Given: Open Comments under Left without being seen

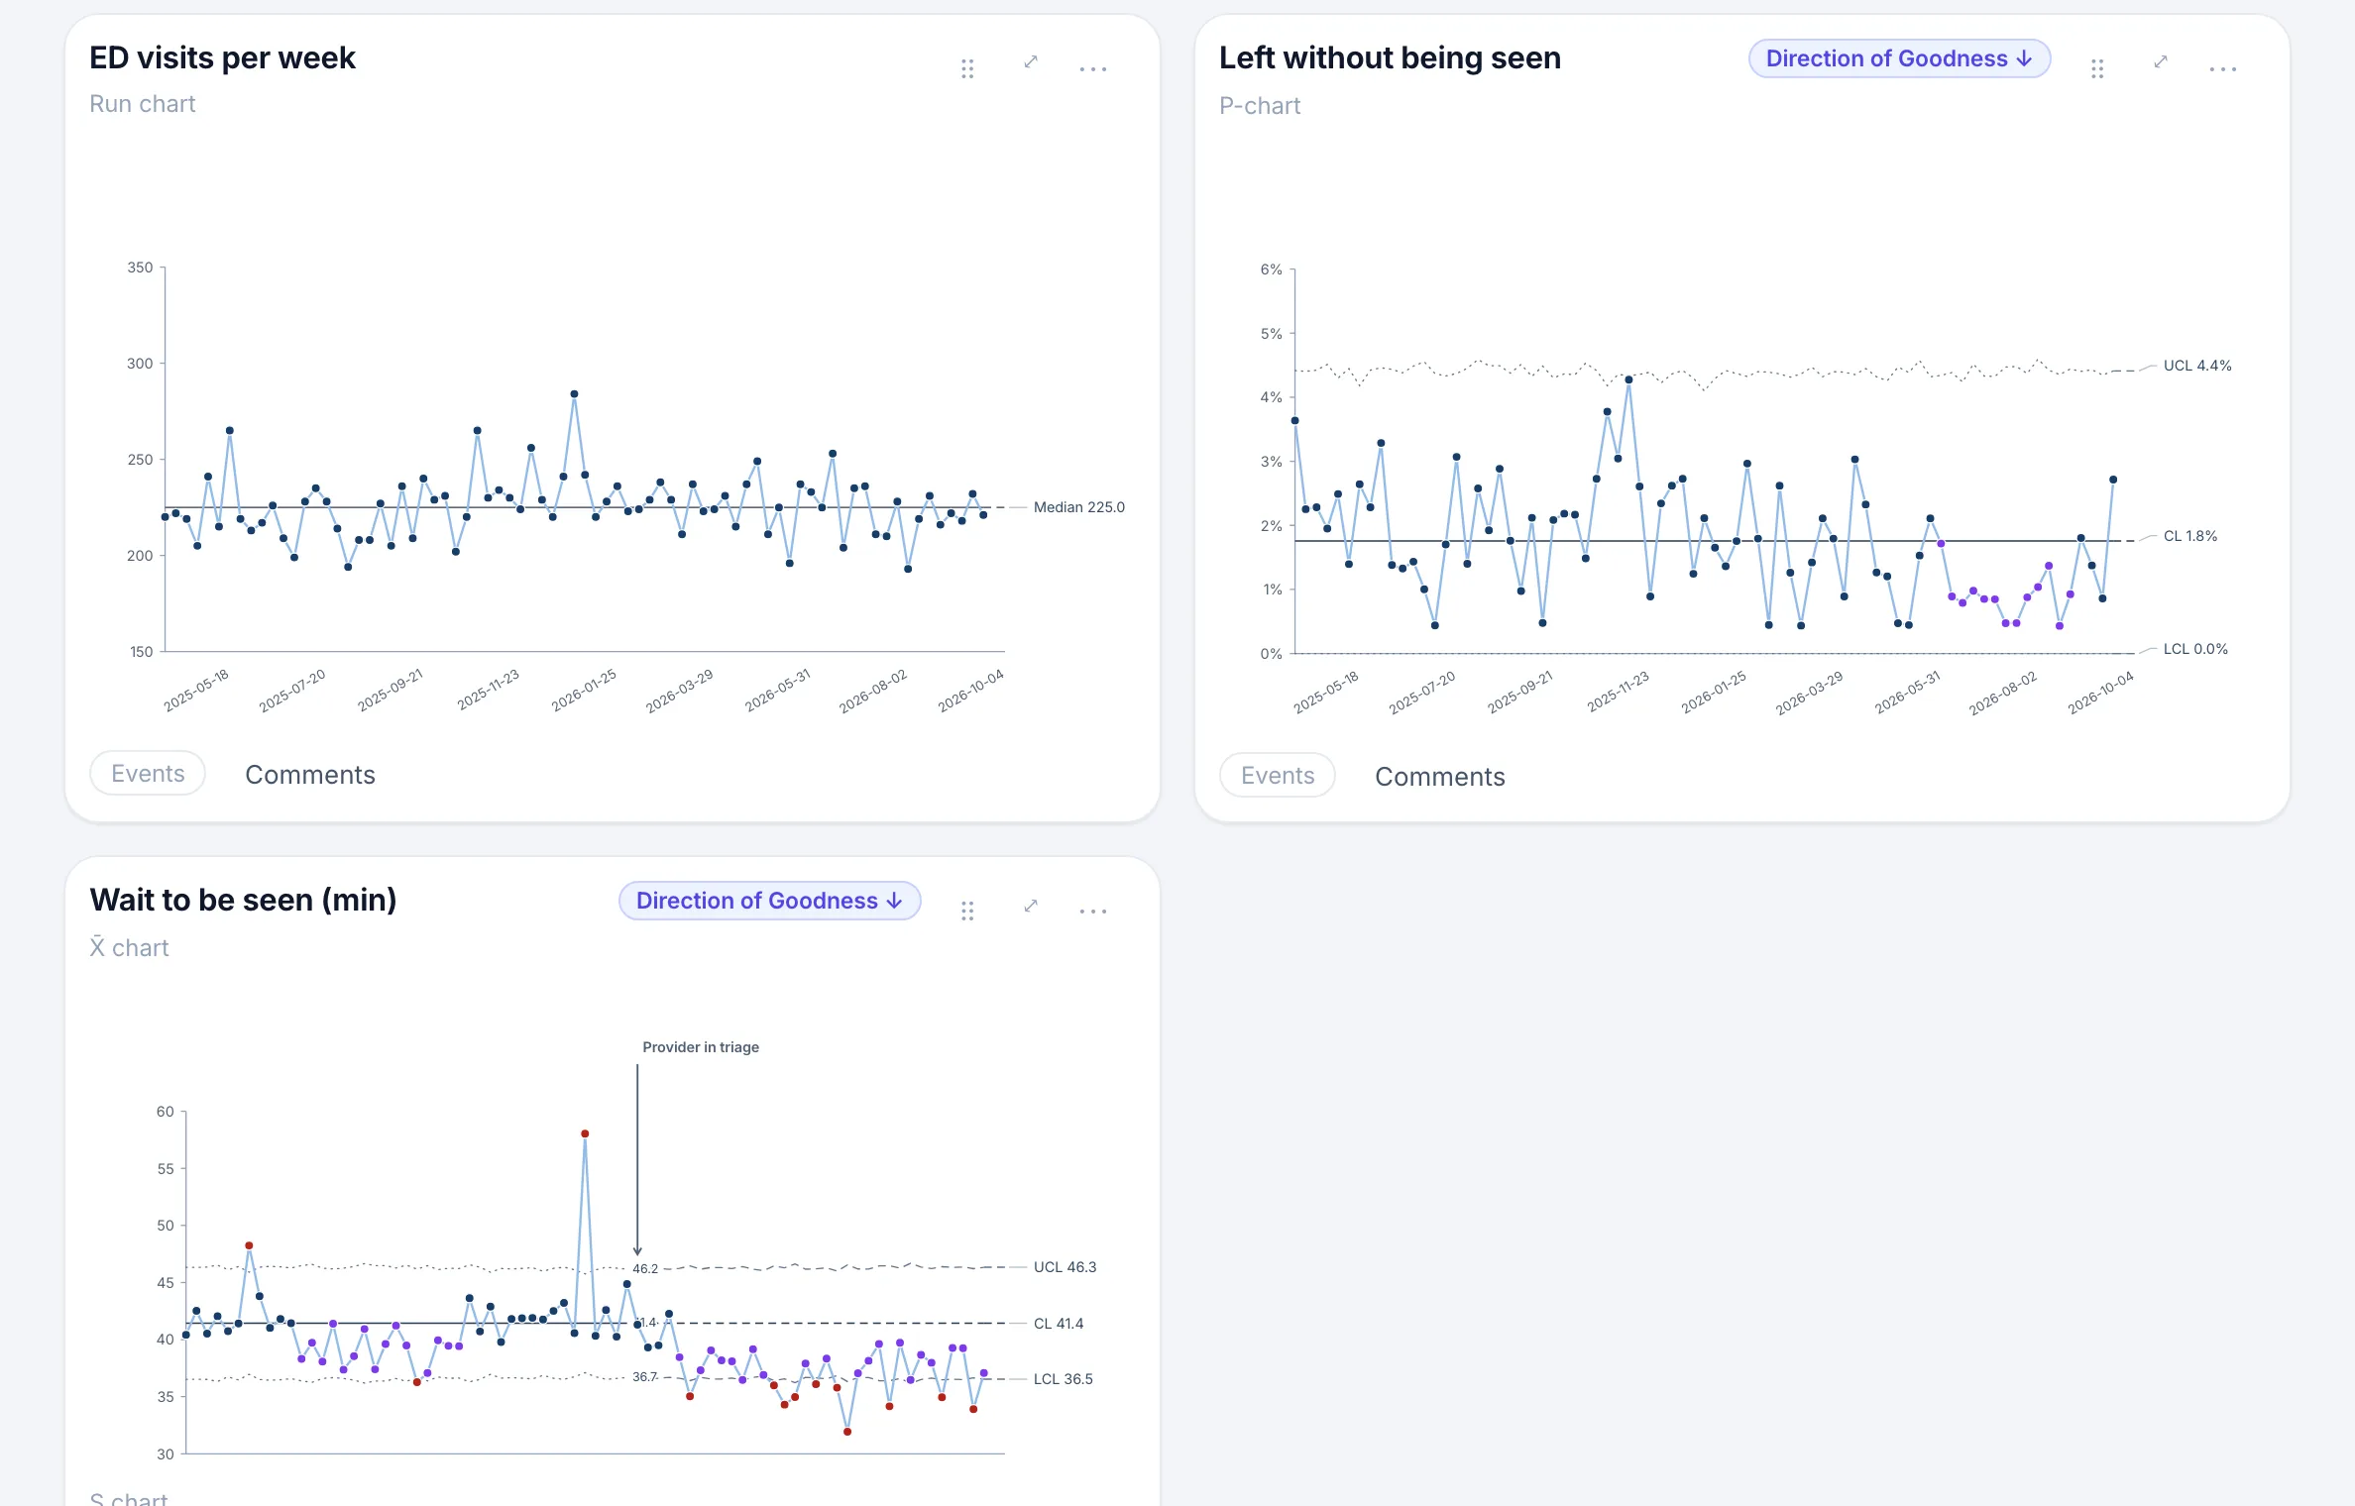Looking at the screenshot, I should click(1440, 777).
